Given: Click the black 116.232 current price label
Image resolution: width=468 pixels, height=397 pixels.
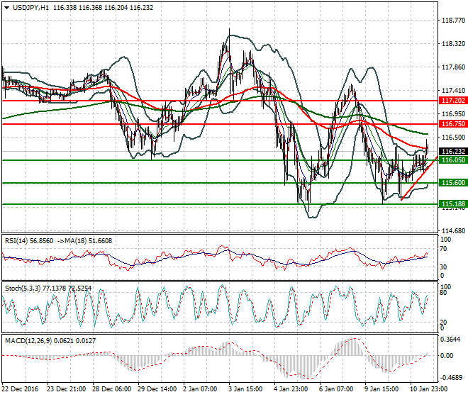Looking at the screenshot, I should (453, 151).
